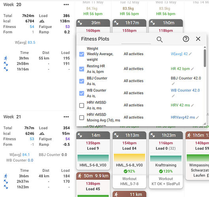The image size is (209, 197).
Task: Click the teal zone bar on Krafttraining card
Action: [x=166, y=158]
